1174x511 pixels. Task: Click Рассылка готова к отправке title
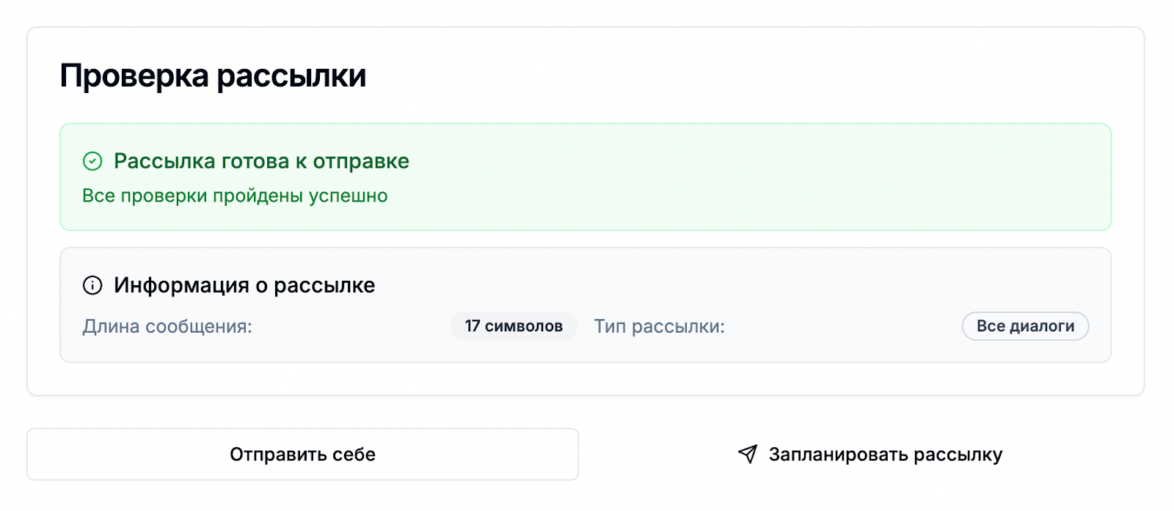261,161
